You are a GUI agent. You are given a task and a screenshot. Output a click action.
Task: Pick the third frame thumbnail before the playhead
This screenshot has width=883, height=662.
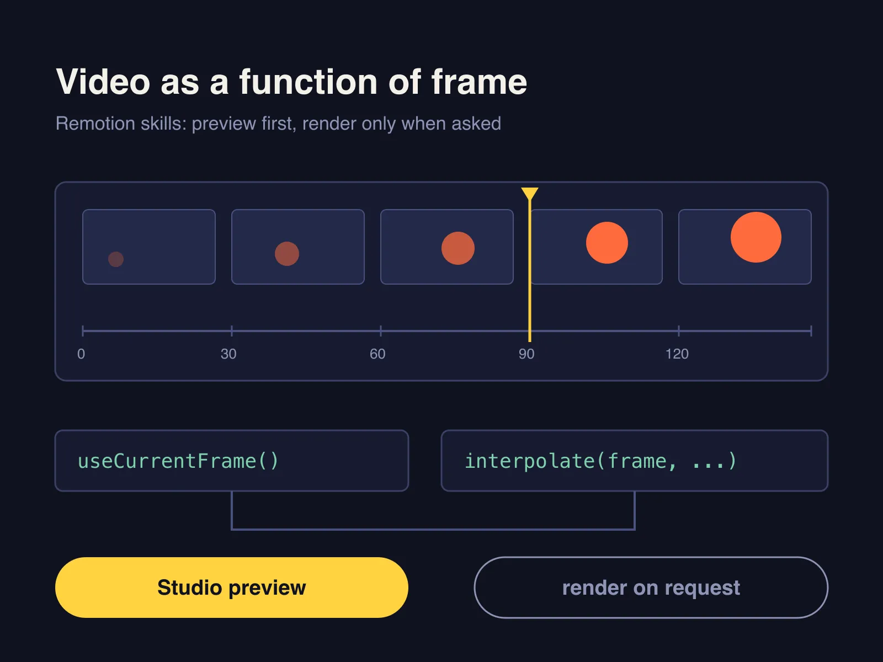[x=447, y=247]
